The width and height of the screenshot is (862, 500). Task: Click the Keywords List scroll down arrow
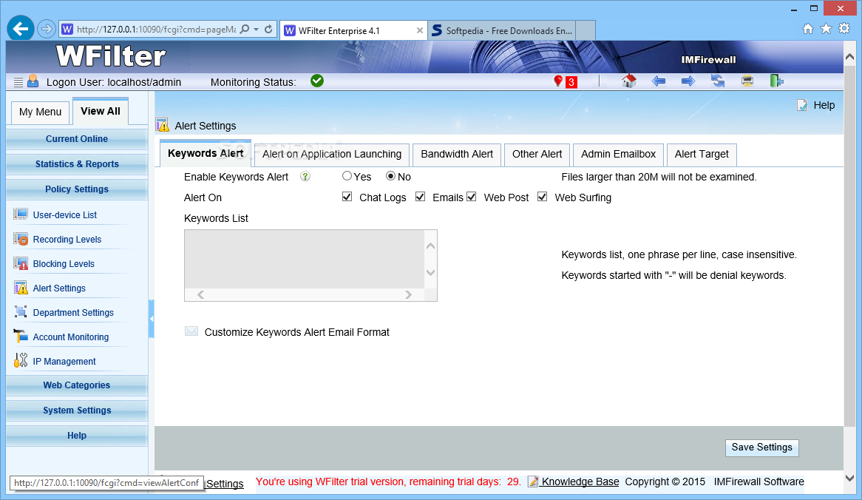pos(430,272)
